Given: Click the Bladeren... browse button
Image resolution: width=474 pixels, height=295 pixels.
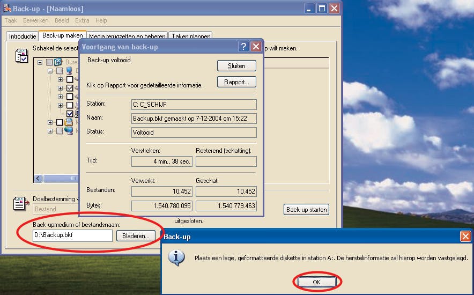Looking at the screenshot, I should click(136, 236).
